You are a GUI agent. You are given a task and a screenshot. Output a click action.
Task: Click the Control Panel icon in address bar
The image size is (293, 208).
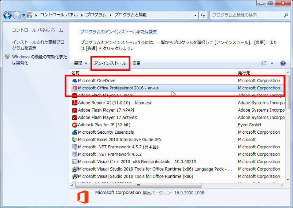point(30,15)
